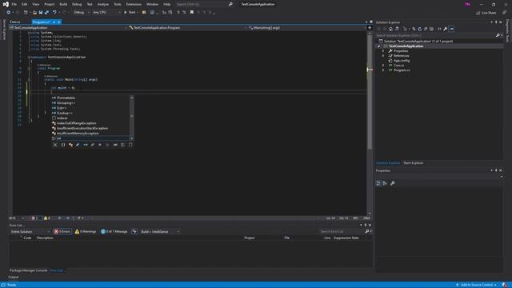512x288 pixels.
Task: Toggle the IntelliSense interface filter icon
Action: pos(86,145)
